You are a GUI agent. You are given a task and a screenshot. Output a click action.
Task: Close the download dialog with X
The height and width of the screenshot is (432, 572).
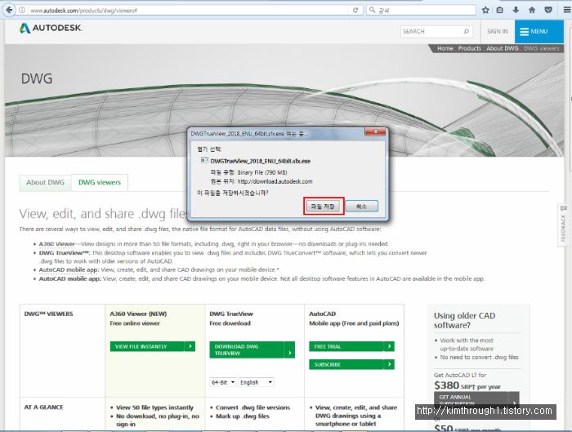pos(375,132)
